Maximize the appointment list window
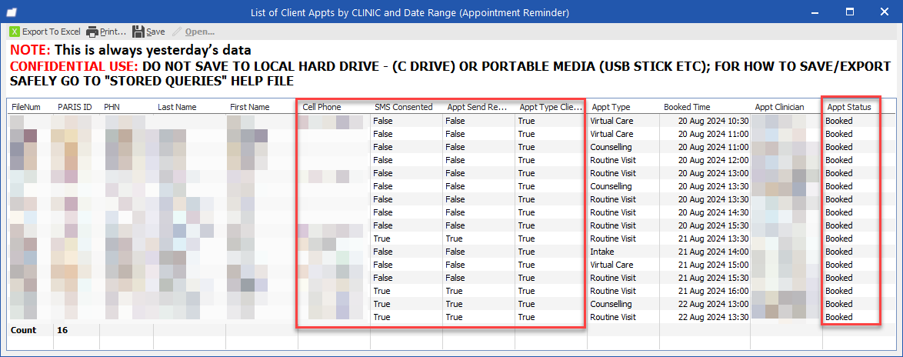The height and width of the screenshot is (357, 903). (850, 12)
